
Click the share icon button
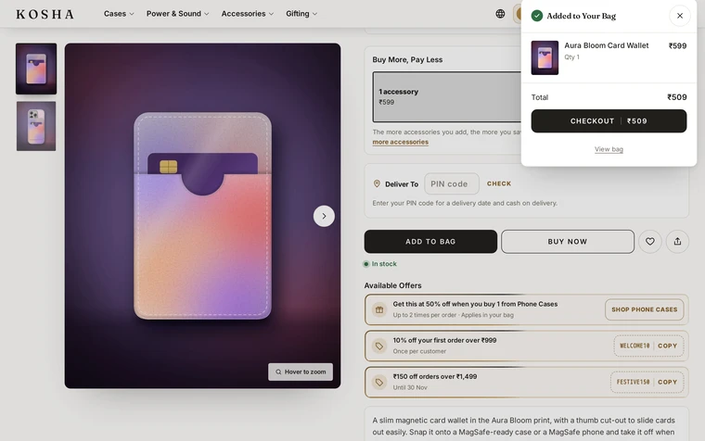(x=677, y=242)
